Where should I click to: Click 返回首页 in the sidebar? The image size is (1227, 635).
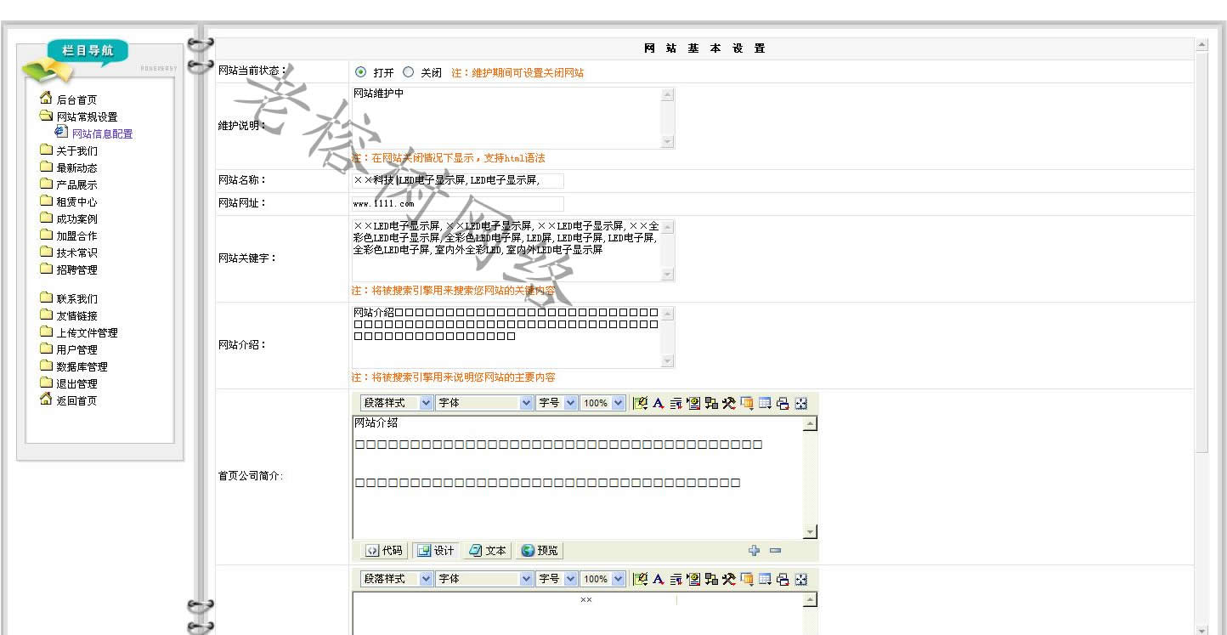[69, 400]
